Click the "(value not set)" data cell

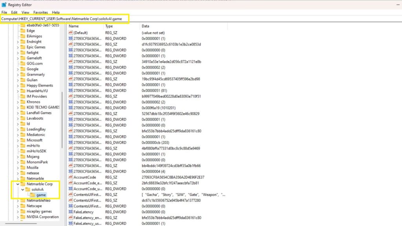[x=153, y=33]
